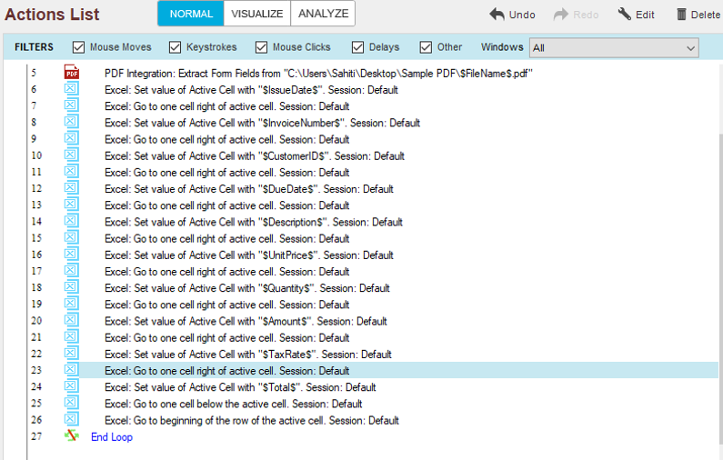This screenshot has width=723, height=460.
Task: Edit the selected action
Action: [636, 15]
